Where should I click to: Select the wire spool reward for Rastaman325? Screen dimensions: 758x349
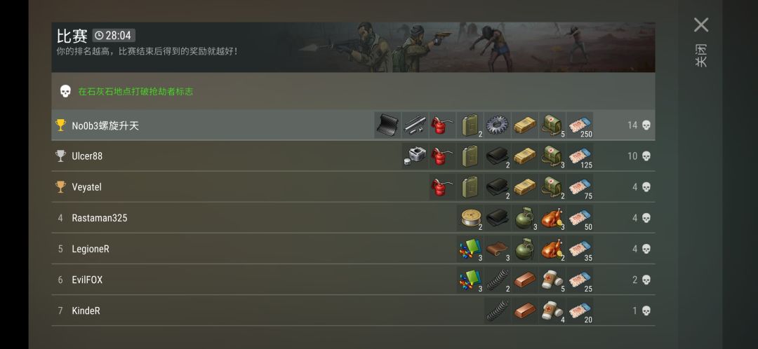point(470,218)
